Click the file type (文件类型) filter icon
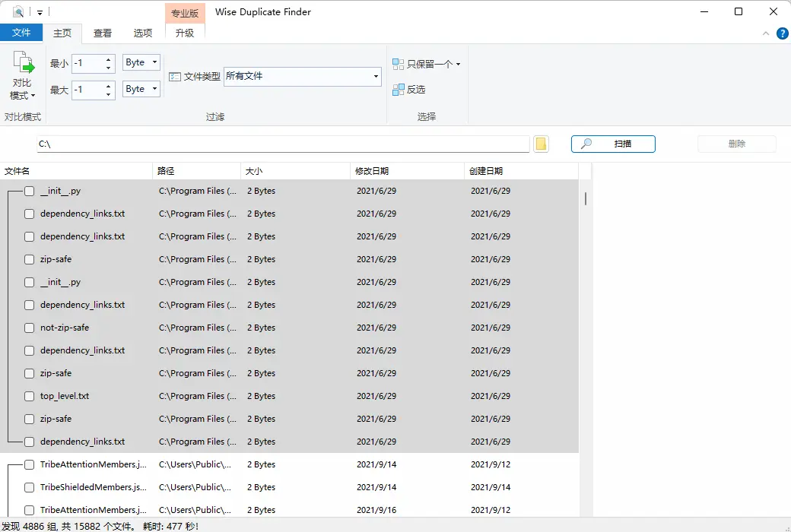The image size is (791, 532). (x=174, y=77)
